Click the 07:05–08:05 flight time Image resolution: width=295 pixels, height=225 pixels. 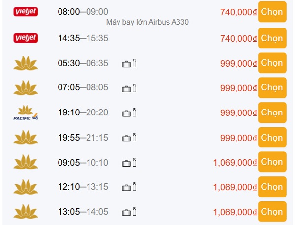pyautogui.click(x=83, y=88)
